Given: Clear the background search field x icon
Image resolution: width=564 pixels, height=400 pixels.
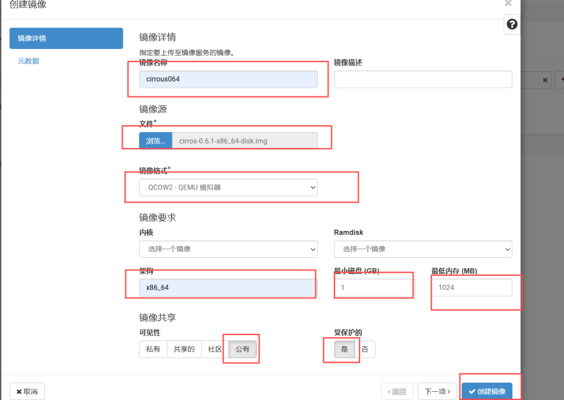Looking at the screenshot, I should tap(545, 80).
